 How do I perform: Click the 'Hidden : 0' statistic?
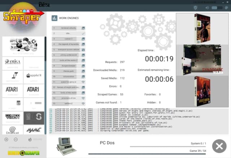(154, 102)
